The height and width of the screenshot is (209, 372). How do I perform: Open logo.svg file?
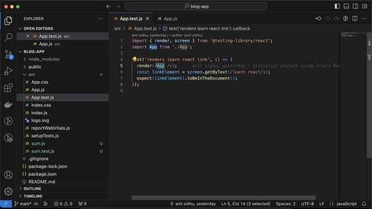pyautogui.click(x=63, y=120)
